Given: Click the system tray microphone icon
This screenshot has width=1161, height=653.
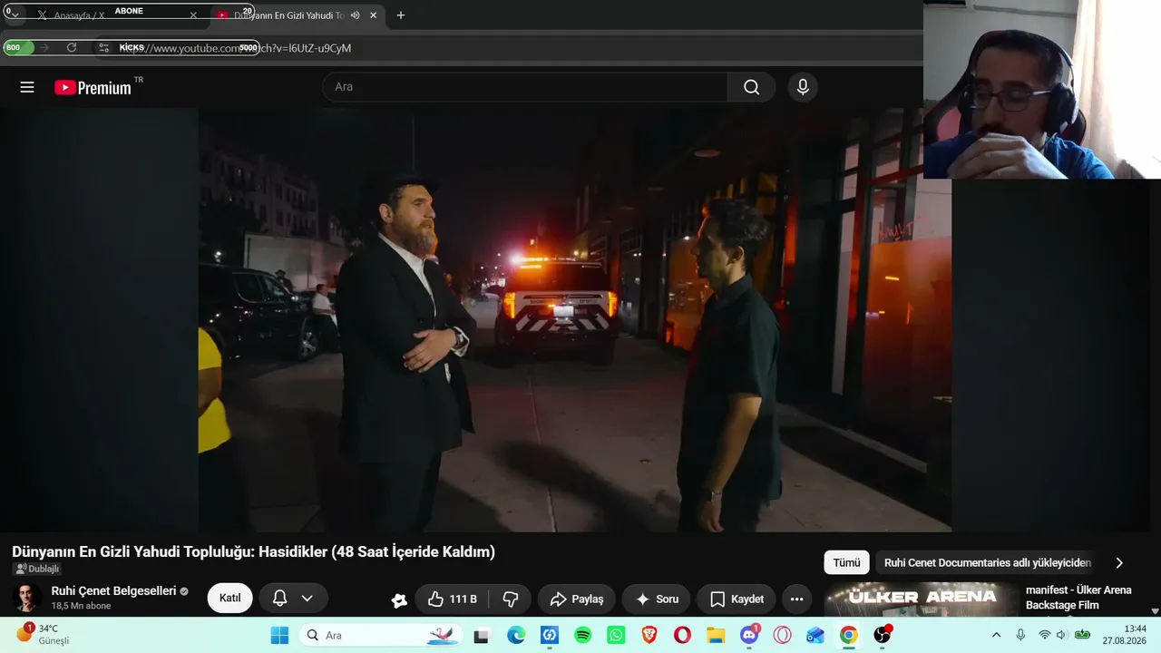Looking at the screenshot, I should 1020,635.
